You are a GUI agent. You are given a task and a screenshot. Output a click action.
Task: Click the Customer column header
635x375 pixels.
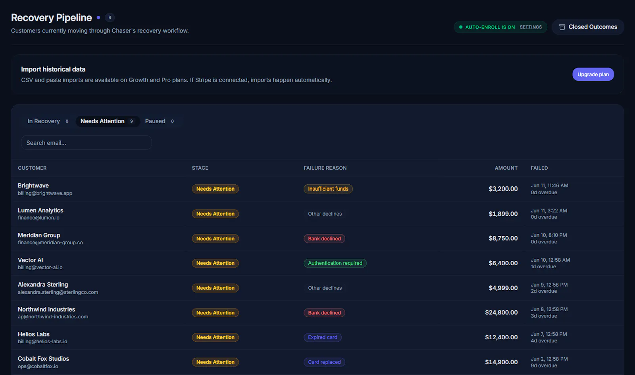pyautogui.click(x=32, y=168)
